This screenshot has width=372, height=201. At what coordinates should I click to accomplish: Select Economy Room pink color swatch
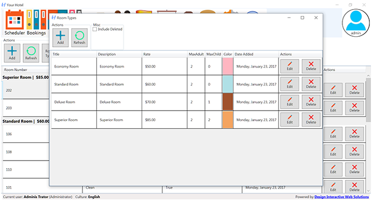[x=228, y=66]
